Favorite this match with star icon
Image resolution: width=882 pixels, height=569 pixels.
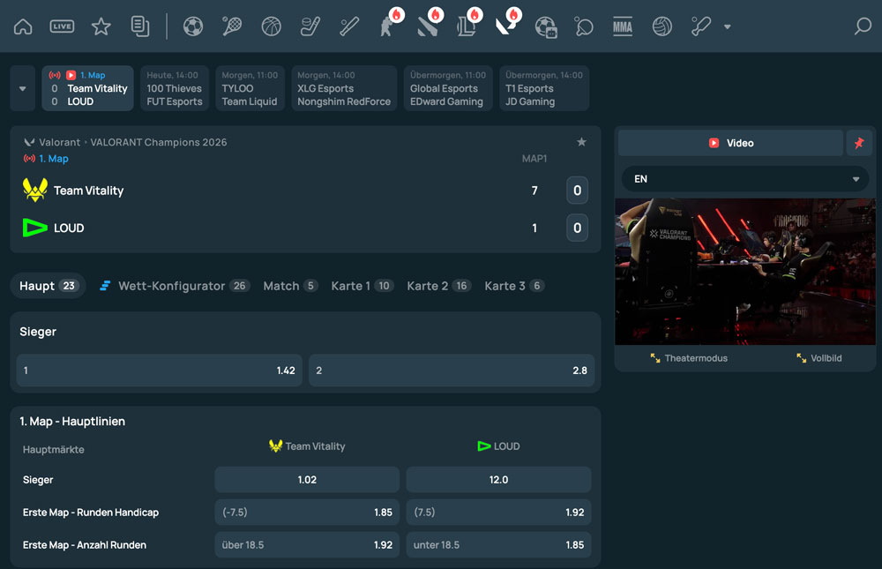pyautogui.click(x=581, y=142)
